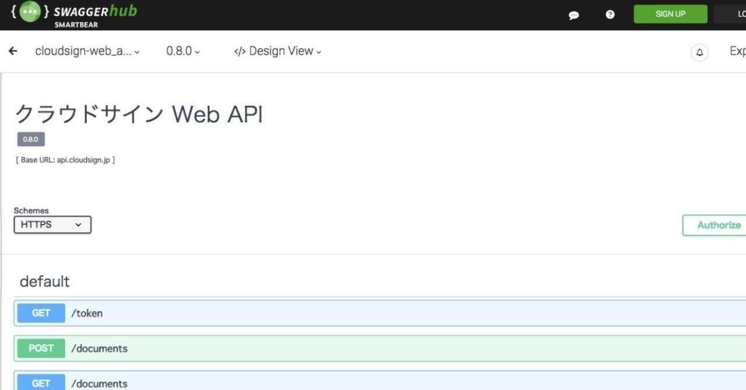Viewport: 746px width, 390px height.
Task: Open the Design View dropdown
Action: (277, 51)
